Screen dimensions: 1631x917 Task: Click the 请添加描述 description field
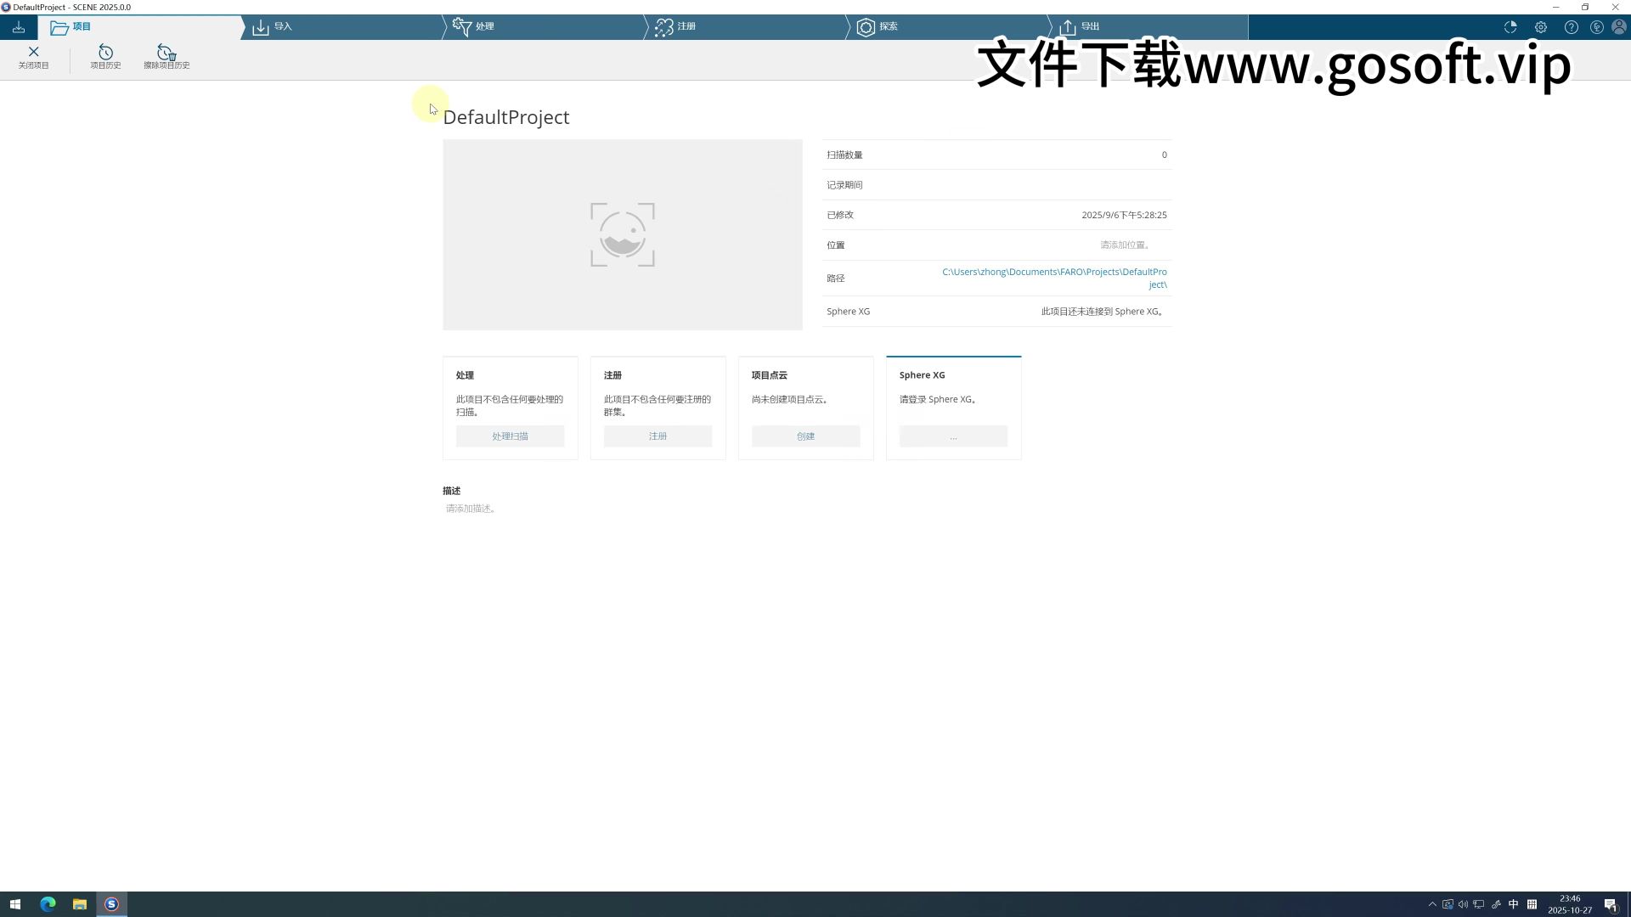click(x=471, y=509)
